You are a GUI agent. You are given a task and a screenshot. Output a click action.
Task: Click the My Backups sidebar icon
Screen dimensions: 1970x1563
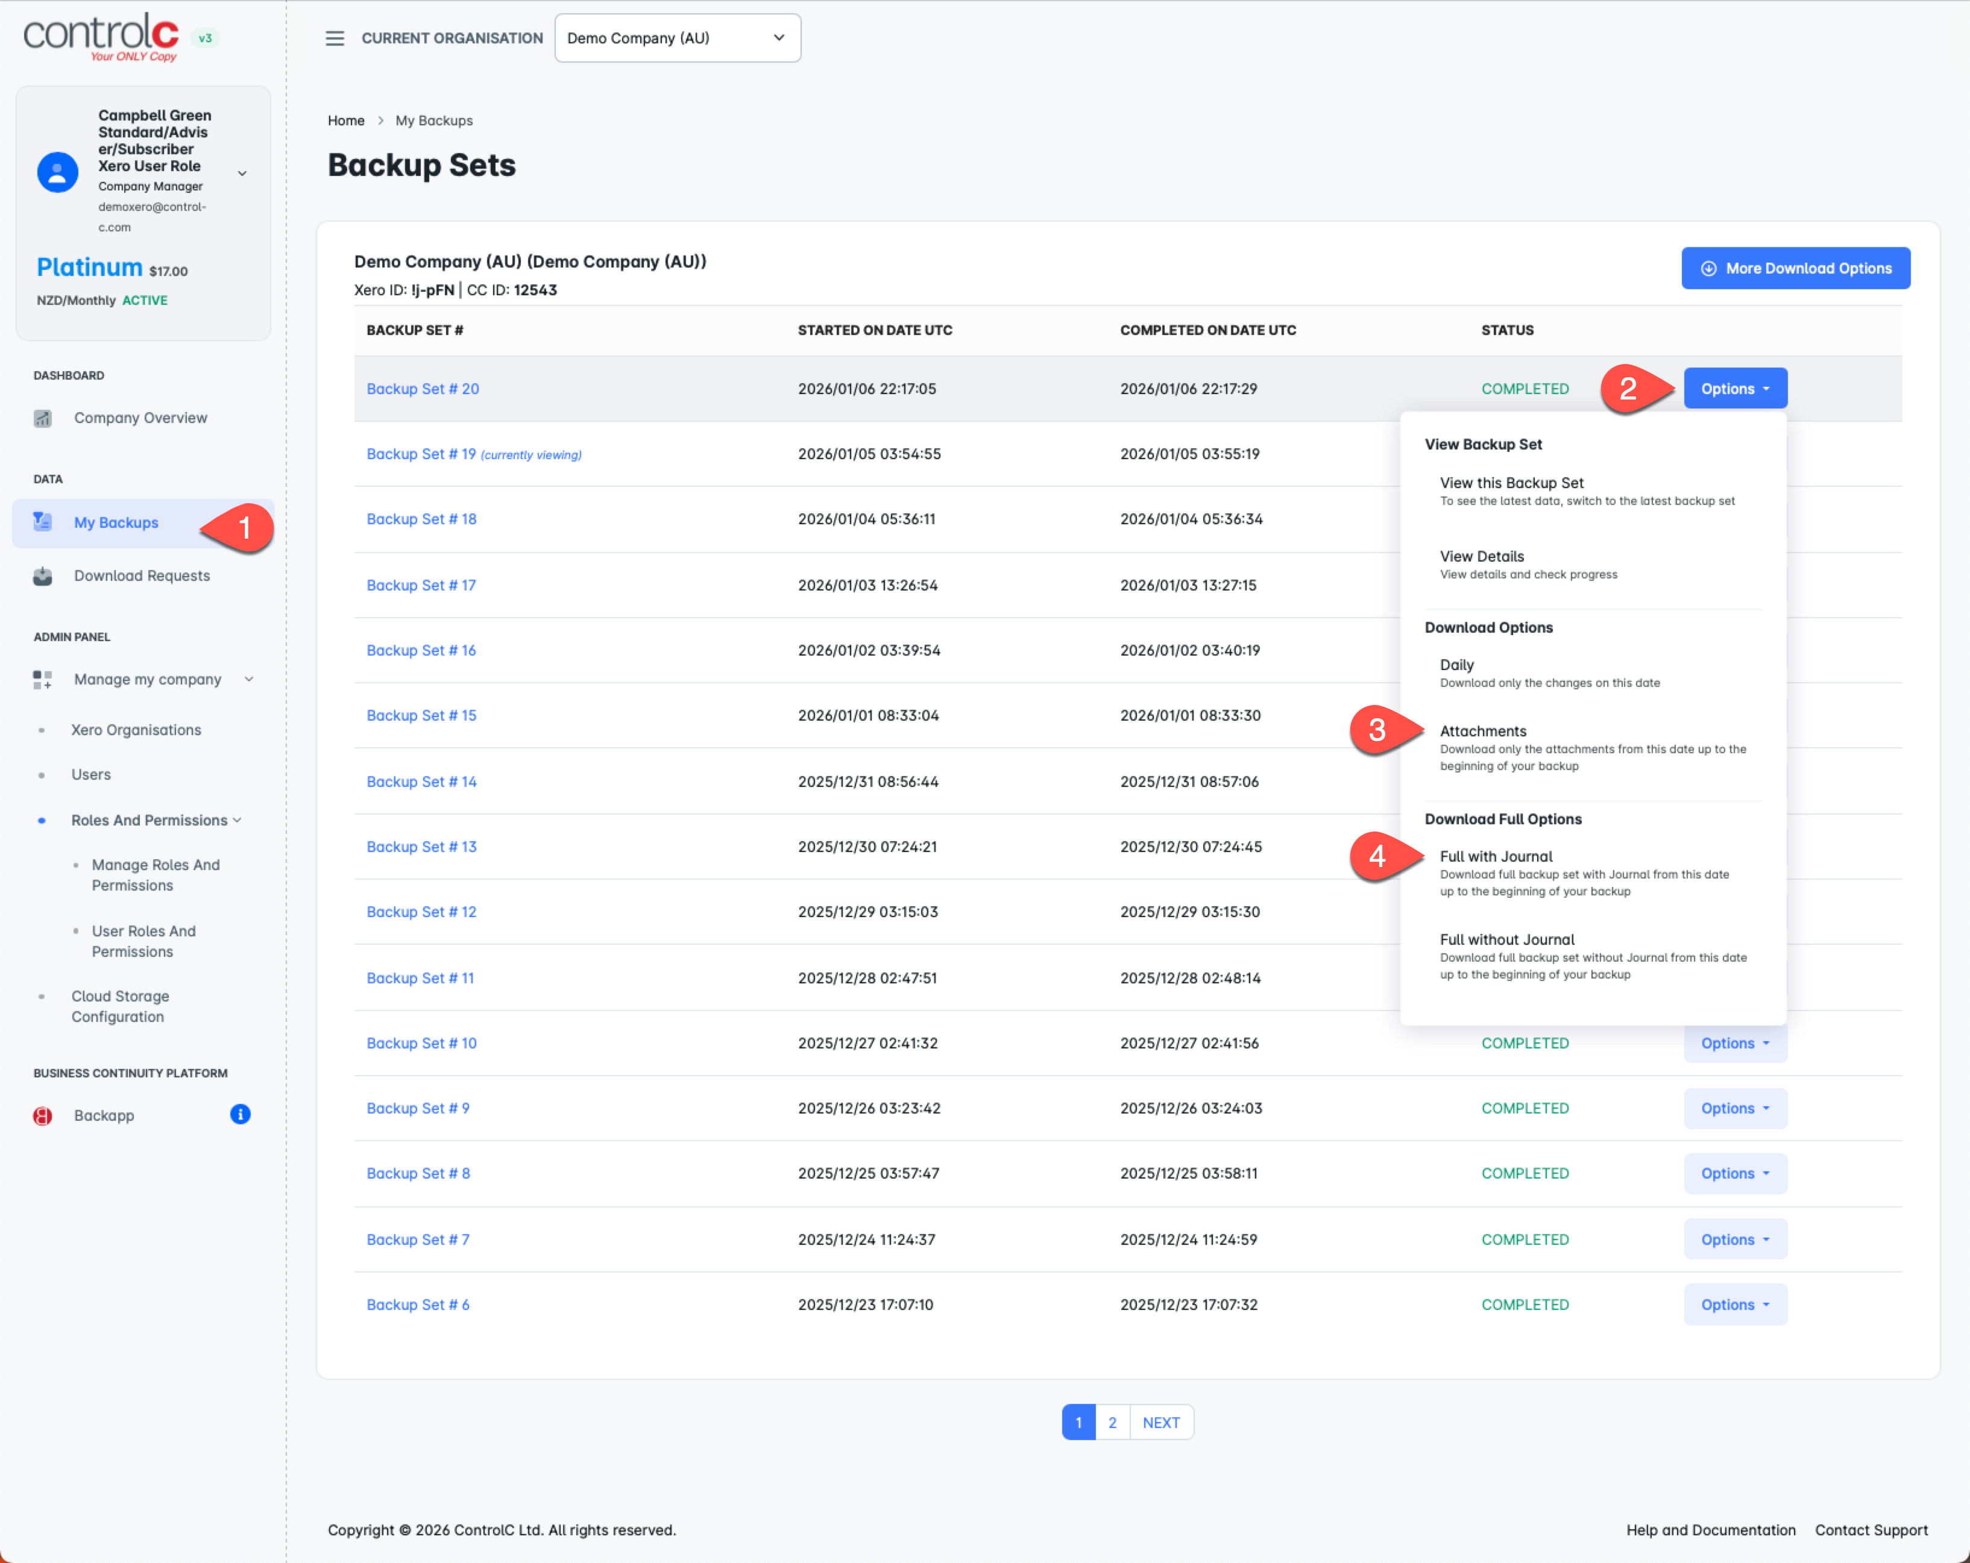pos(43,522)
